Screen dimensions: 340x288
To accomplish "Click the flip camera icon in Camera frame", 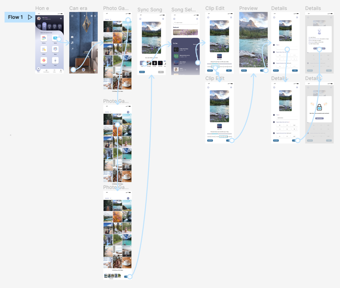I will pos(72,37).
